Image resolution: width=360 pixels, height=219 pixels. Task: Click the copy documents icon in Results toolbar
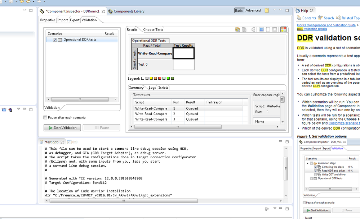tap(244, 29)
